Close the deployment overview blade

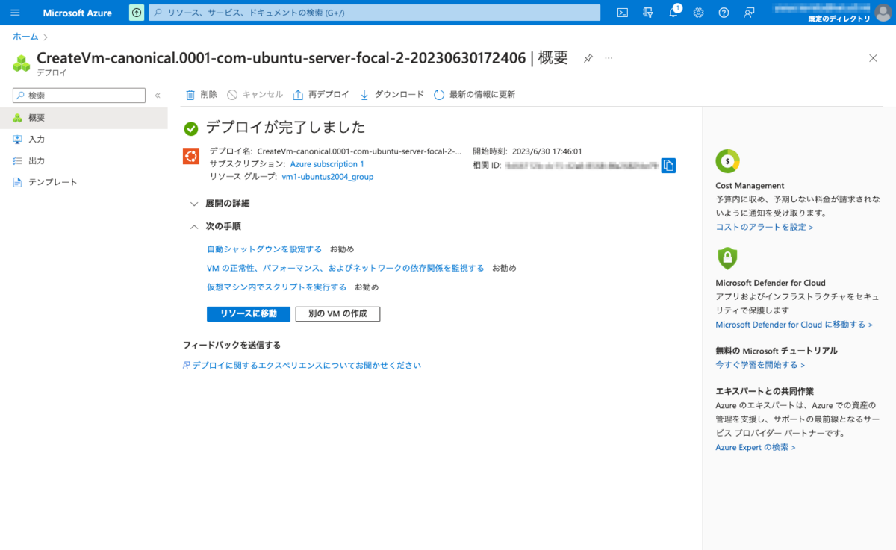[x=873, y=58]
